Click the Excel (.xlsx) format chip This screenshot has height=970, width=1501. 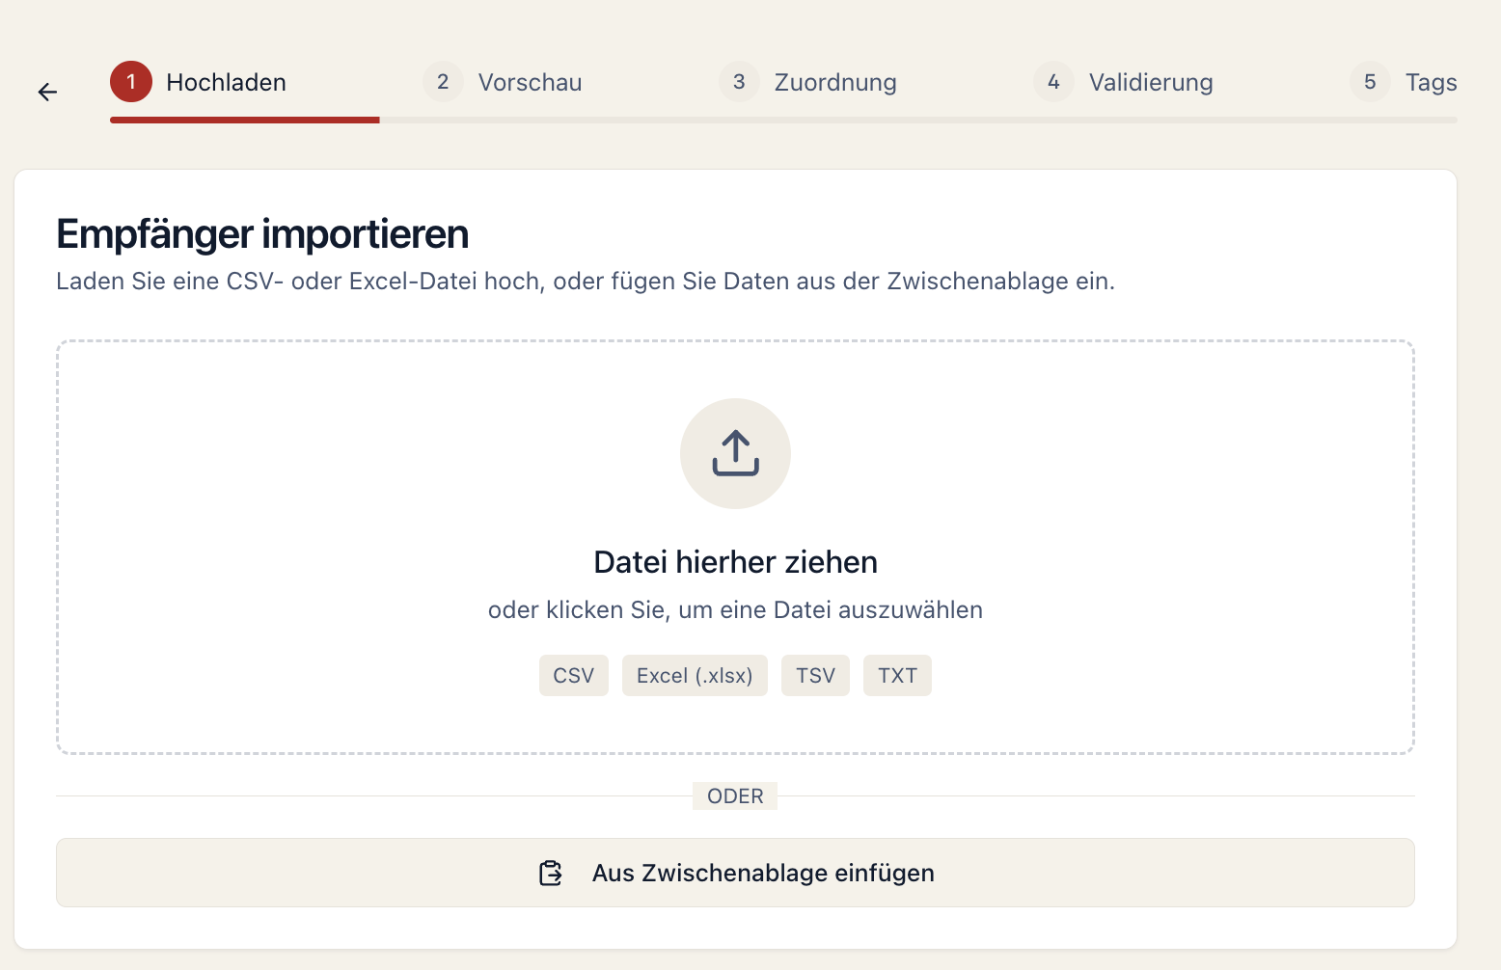[695, 675]
